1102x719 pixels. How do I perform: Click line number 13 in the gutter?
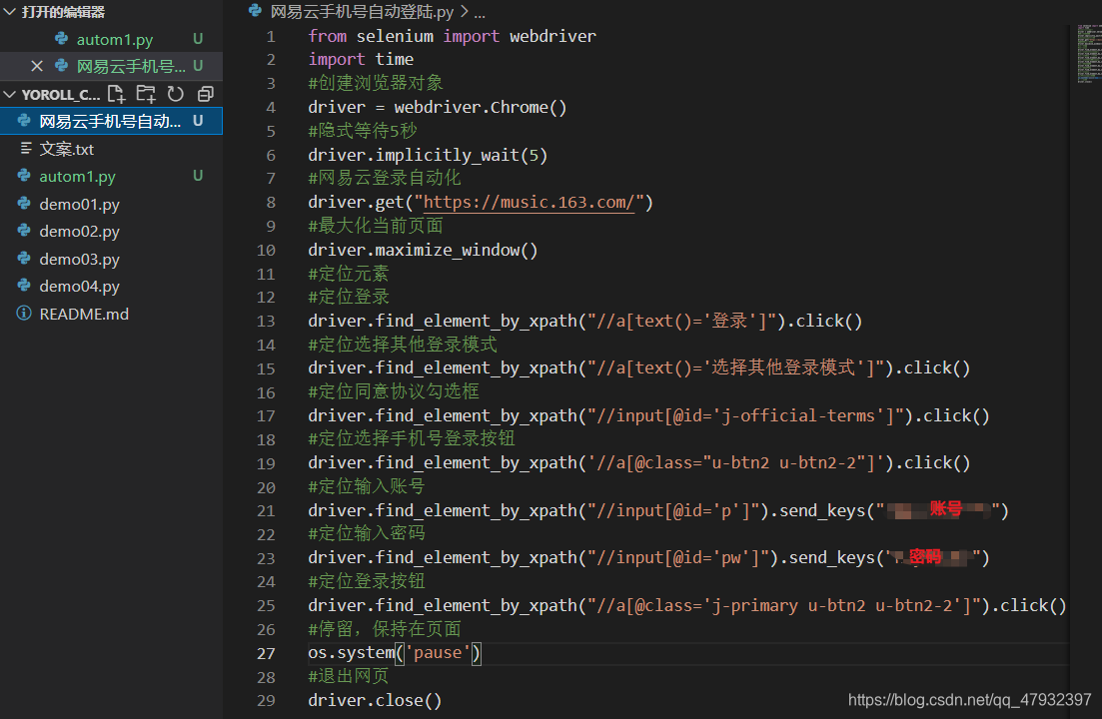[266, 321]
